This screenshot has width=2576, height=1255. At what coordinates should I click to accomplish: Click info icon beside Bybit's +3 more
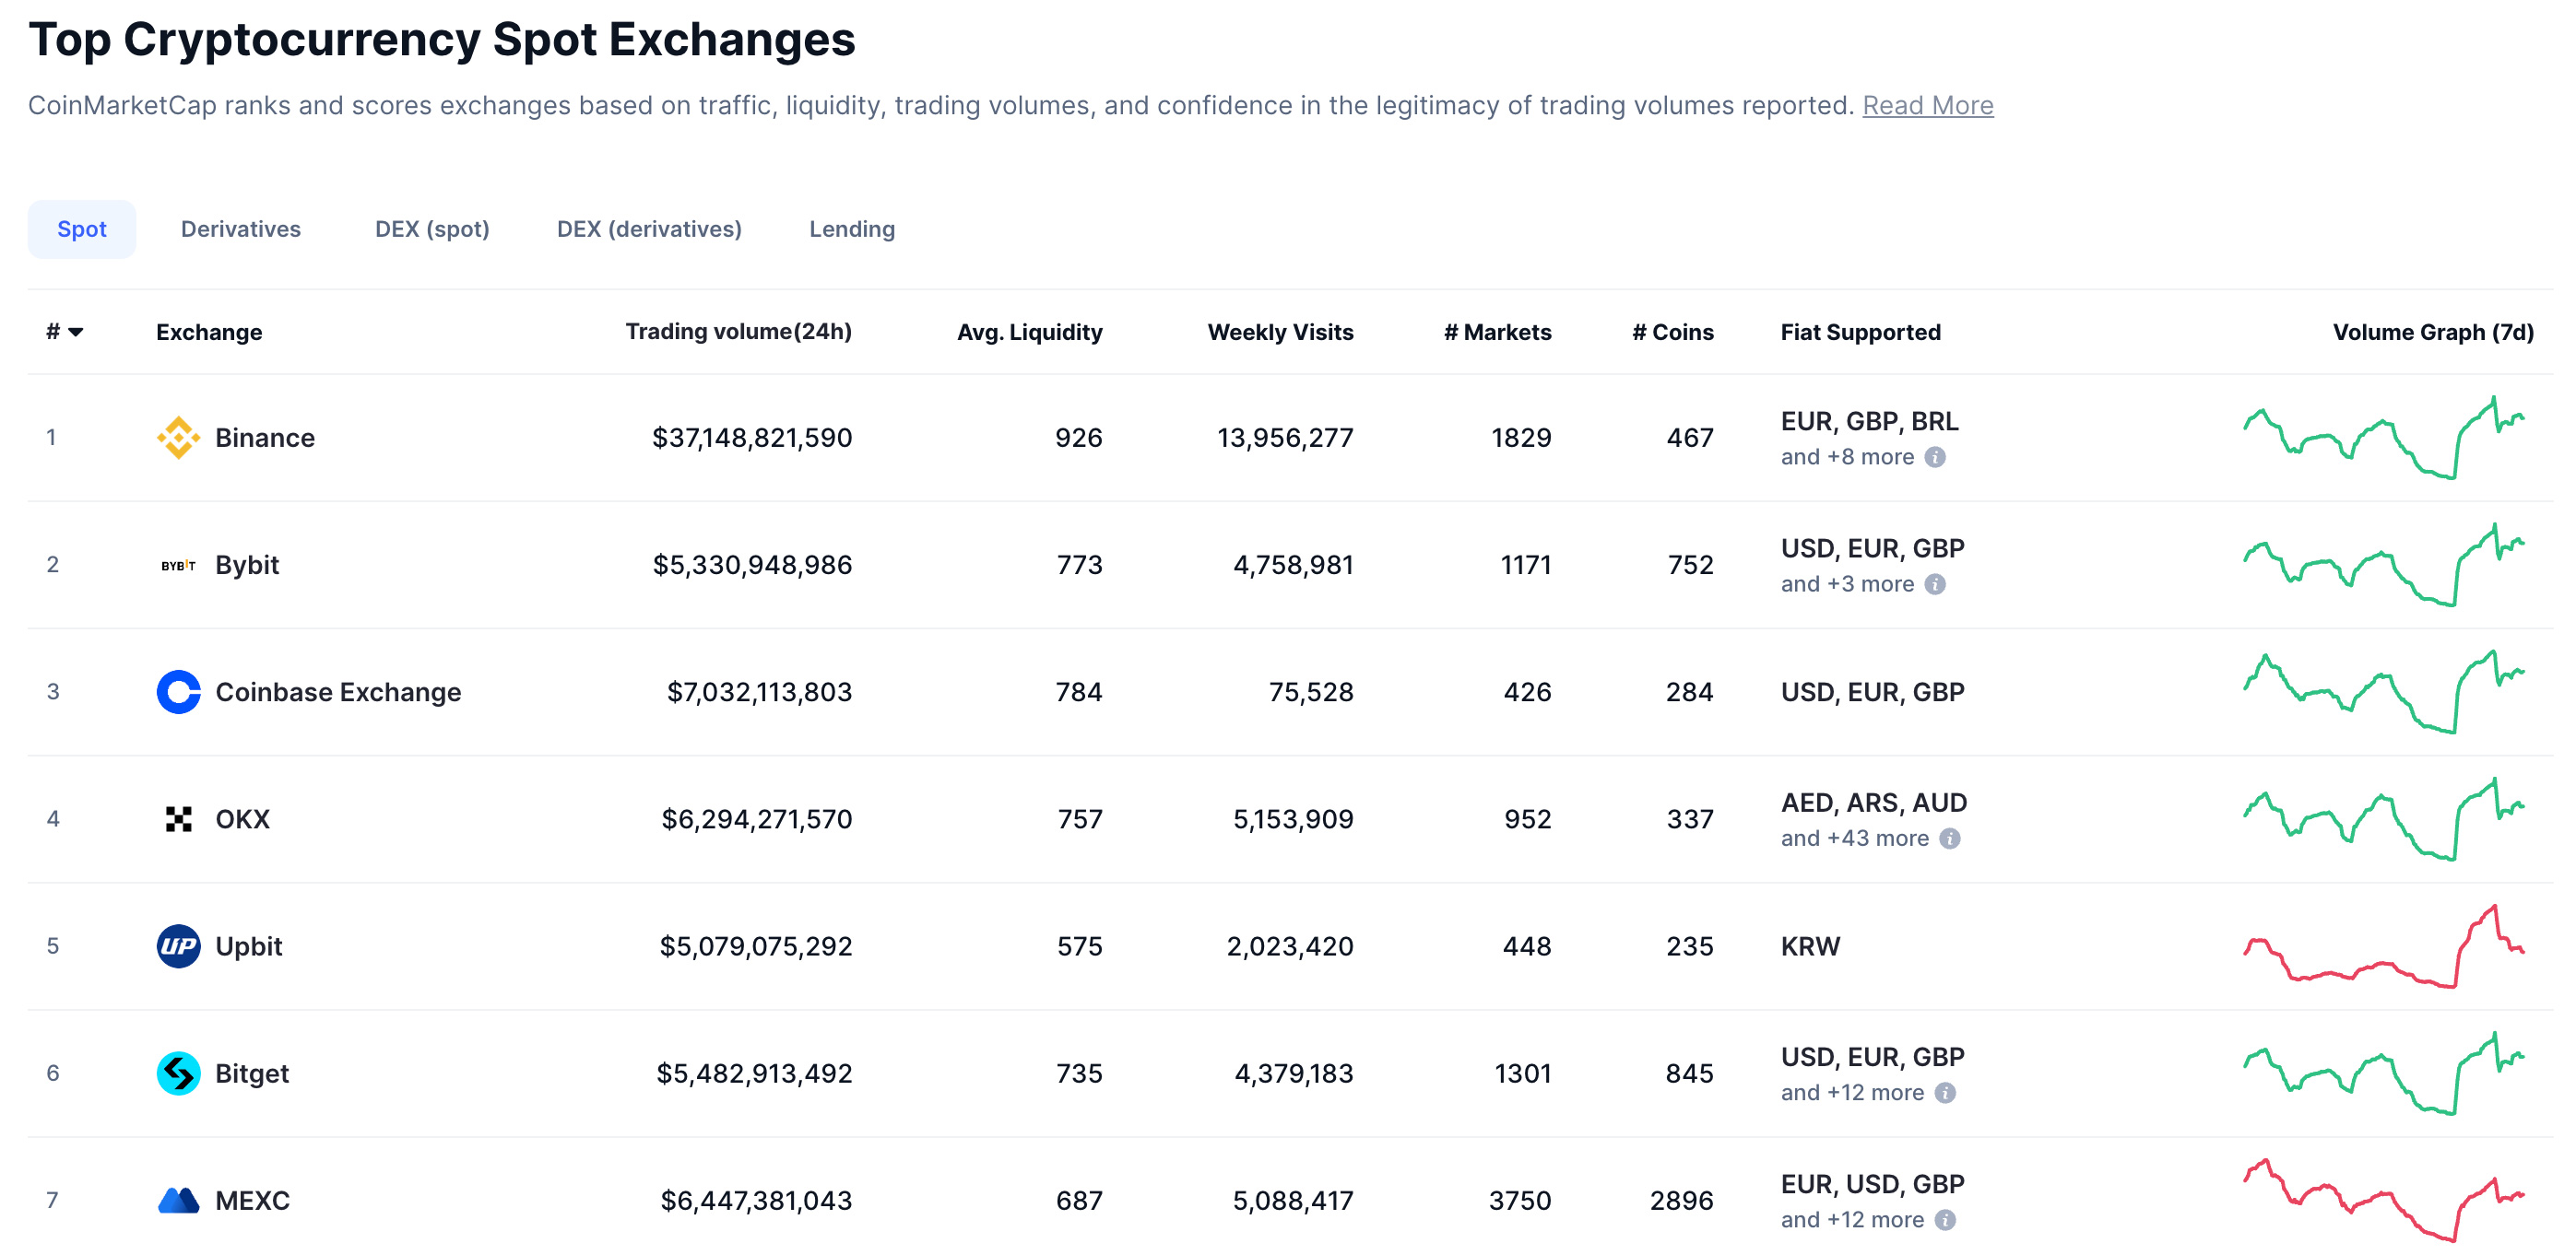1935,583
